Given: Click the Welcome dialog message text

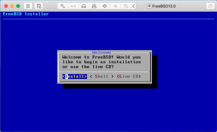Looking at the screenshot, I should point(101,62).
